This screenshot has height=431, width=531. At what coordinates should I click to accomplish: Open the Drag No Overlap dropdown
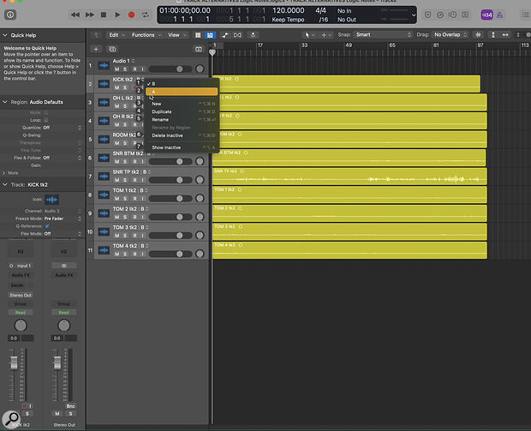(450, 34)
